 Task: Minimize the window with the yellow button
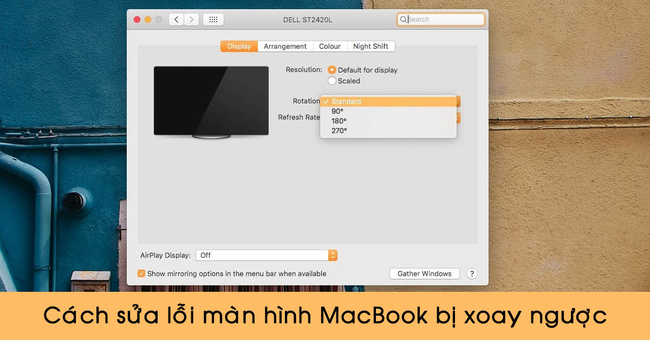tap(148, 19)
